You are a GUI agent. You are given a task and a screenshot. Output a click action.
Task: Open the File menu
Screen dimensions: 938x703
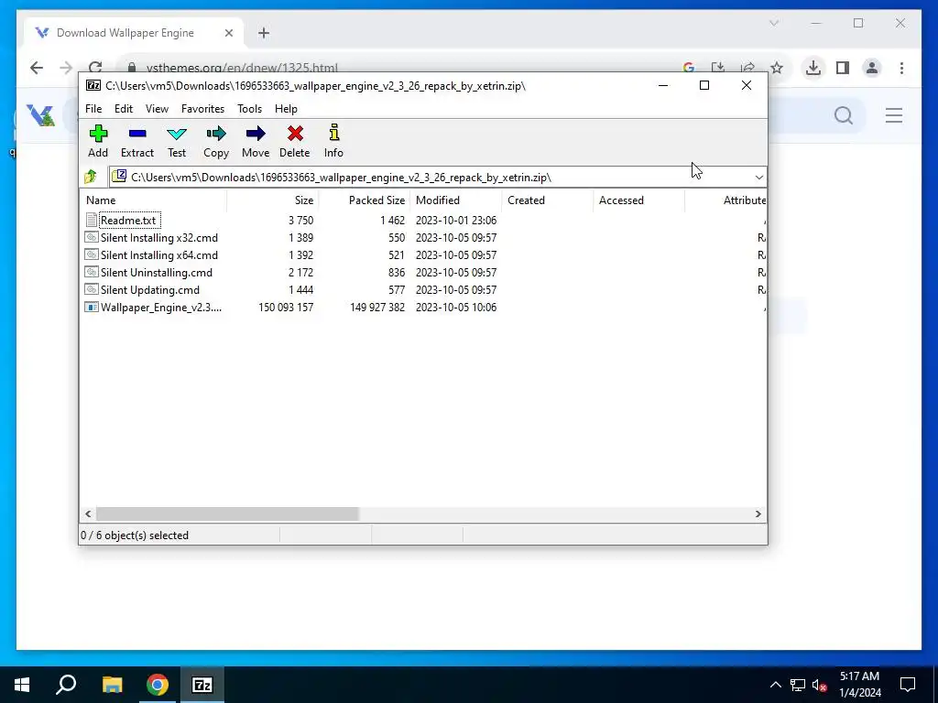(93, 109)
